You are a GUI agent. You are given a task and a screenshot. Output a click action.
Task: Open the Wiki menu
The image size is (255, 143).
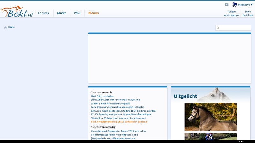(77, 13)
